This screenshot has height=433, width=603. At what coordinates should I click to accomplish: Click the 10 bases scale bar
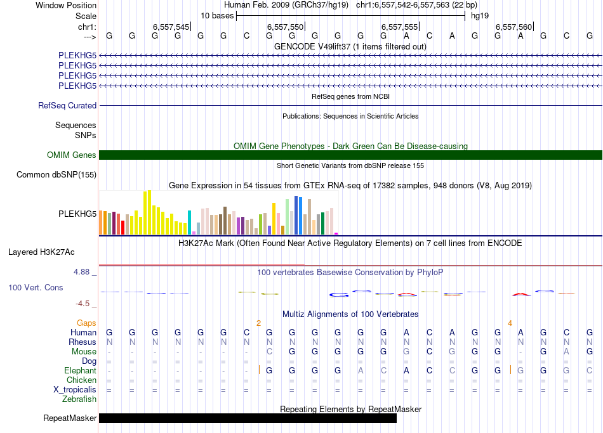tap(350, 16)
